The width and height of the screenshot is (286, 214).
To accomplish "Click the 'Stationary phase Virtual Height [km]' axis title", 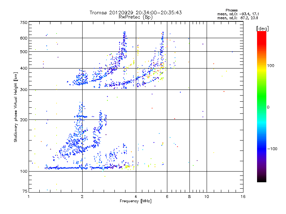I will 16,107.
